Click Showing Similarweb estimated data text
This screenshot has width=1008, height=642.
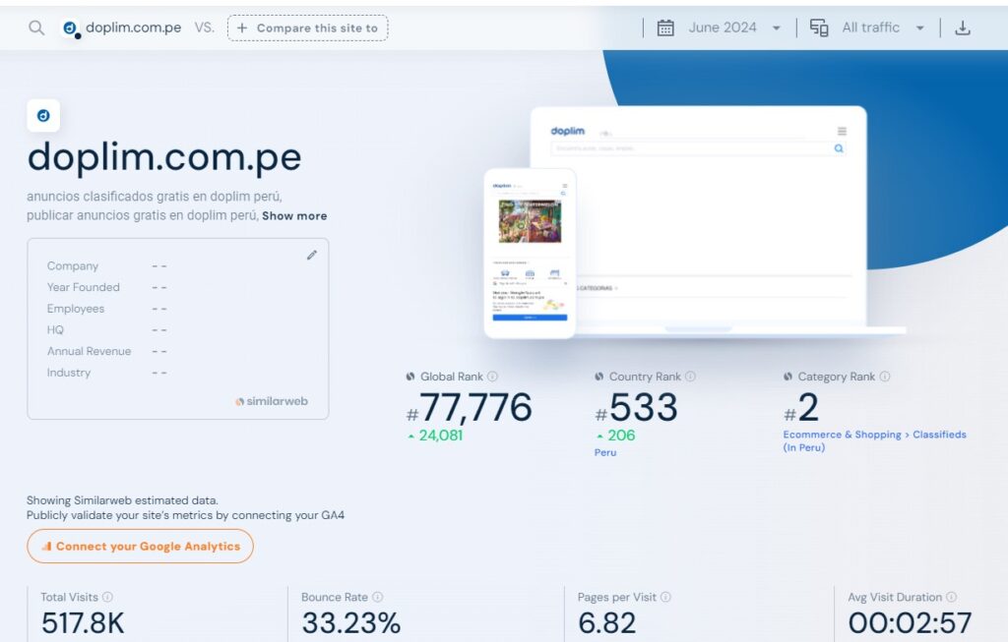[122, 500]
